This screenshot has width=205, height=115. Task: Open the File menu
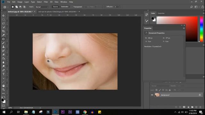click(x=9, y=2)
